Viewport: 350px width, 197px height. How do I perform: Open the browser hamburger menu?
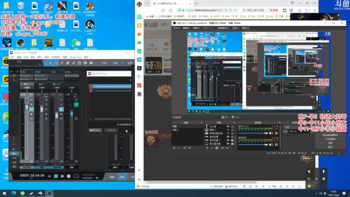(x=315, y=10)
